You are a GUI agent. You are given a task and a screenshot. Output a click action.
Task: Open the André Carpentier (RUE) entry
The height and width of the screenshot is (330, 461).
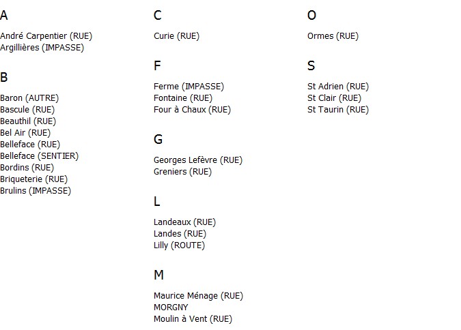point(46,36)
